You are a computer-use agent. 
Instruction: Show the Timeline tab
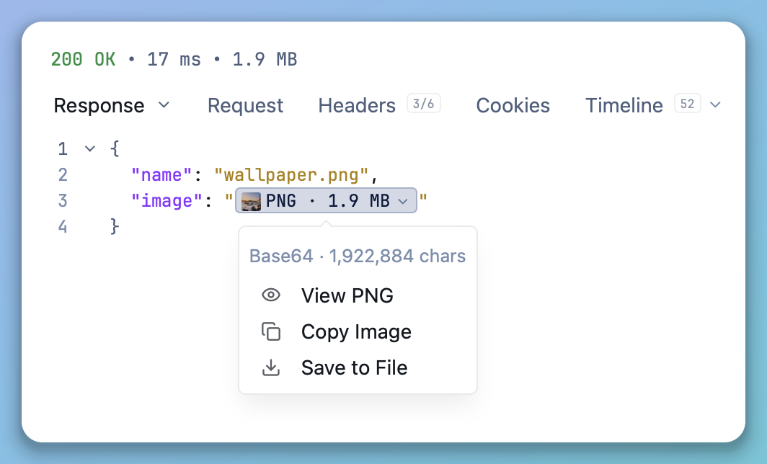[x=624, y=105]
